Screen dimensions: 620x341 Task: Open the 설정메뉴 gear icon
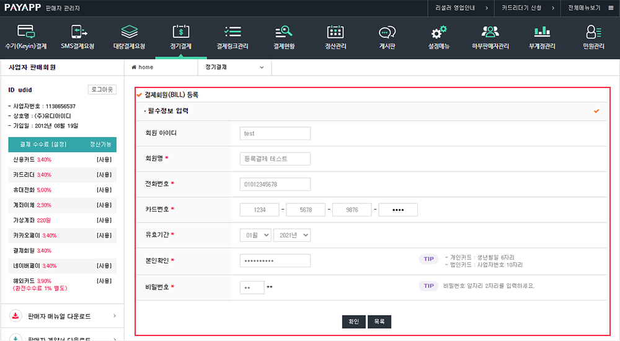[439, 32]
